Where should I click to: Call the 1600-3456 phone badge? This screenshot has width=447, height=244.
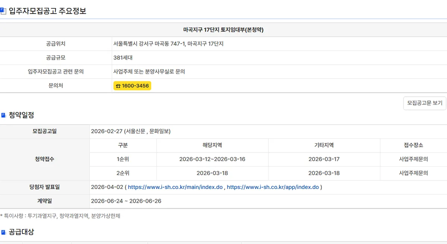click(132, 86)
